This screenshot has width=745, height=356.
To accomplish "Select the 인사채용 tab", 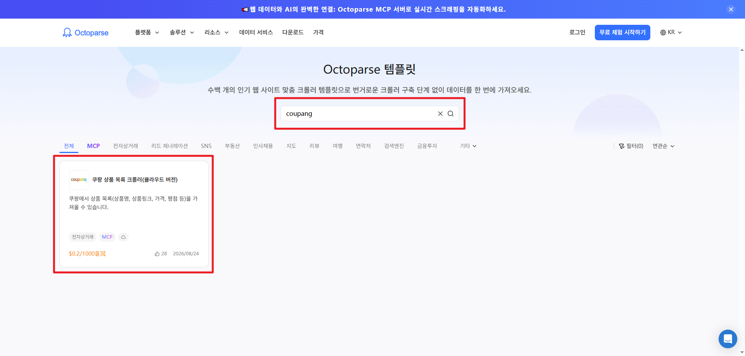I will pos(263,146).
